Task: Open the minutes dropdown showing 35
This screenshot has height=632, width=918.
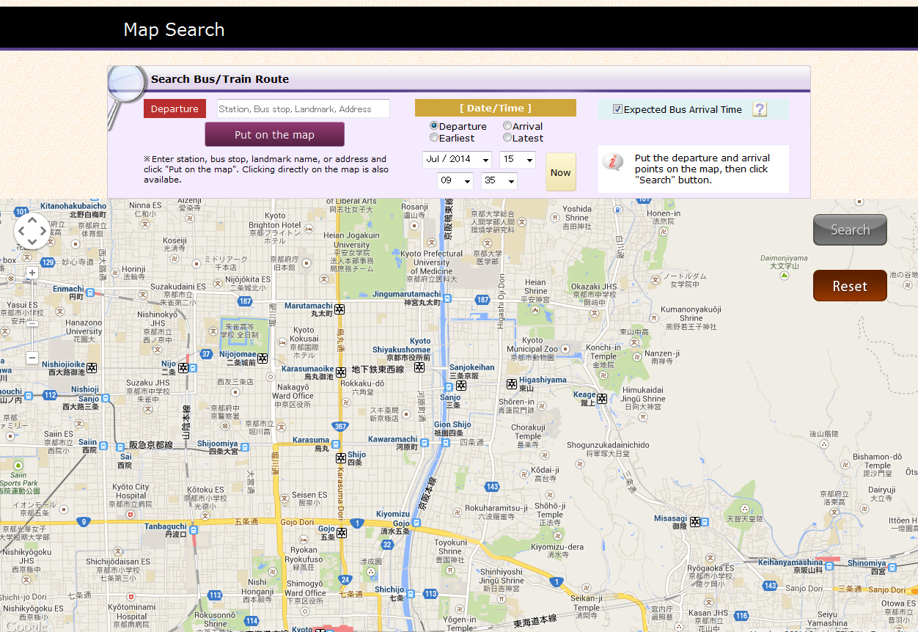Action: (x=499, y=181)
